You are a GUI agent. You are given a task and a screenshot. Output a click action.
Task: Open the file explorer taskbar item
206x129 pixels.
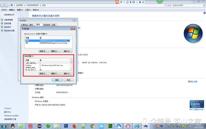pyautogui.click(x=57, y=126)
